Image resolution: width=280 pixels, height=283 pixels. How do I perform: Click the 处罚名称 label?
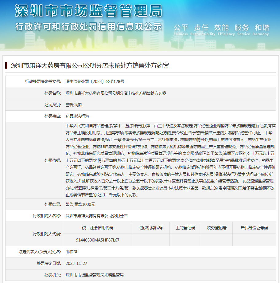(52, 93)
